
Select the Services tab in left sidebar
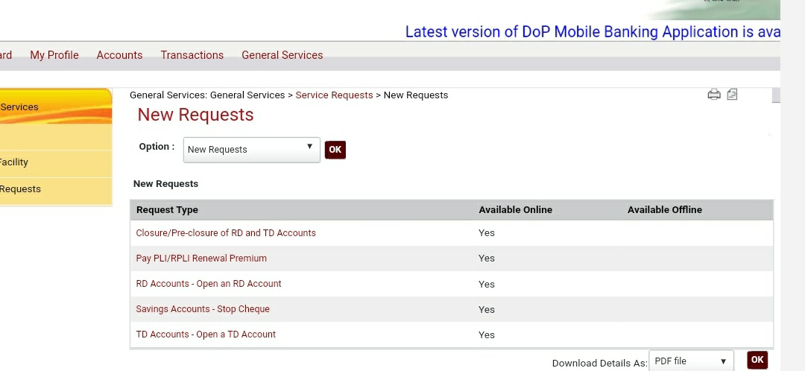coord(19,107)
